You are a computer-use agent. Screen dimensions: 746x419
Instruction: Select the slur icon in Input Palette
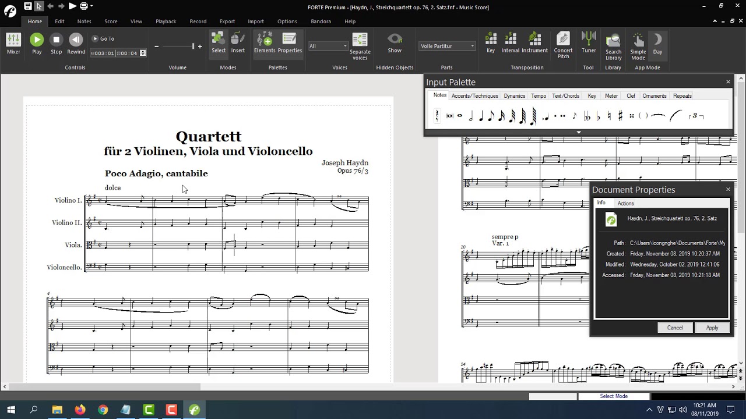pos(676,116)
